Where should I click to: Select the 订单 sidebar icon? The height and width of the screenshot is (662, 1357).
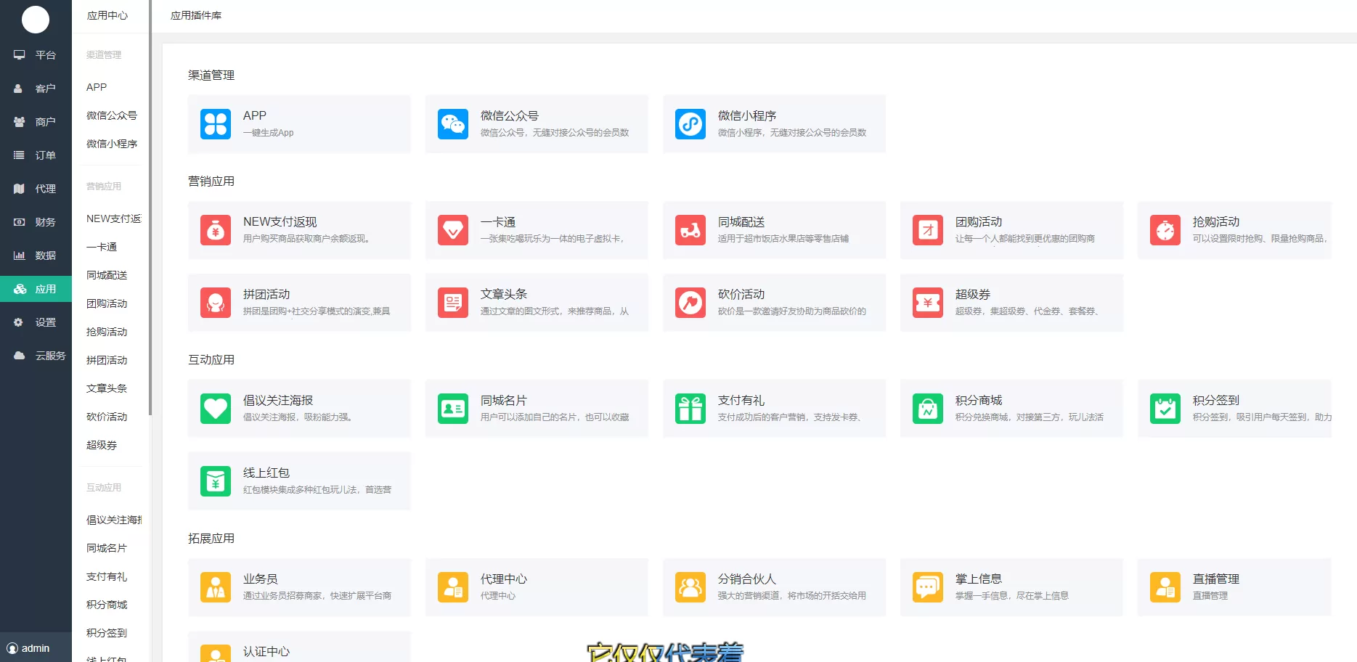pos(18,155)
